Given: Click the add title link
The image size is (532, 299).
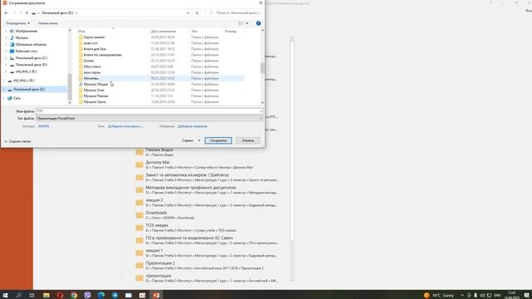Looking at the screenshot, I should pos(192,126).
